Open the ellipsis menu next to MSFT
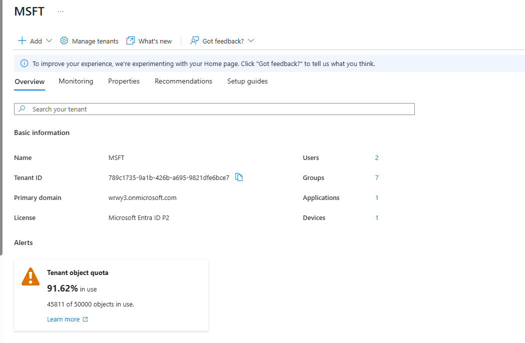The image size is (525, 343). [x=60, y=11]
